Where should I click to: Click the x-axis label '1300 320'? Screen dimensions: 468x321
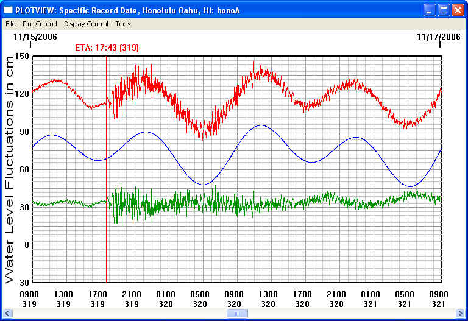click(x=268, y=299)
